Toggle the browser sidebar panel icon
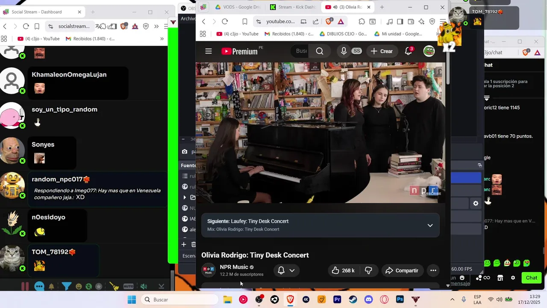Viewport: 547px width, 308px height. (x=400, y=21)
